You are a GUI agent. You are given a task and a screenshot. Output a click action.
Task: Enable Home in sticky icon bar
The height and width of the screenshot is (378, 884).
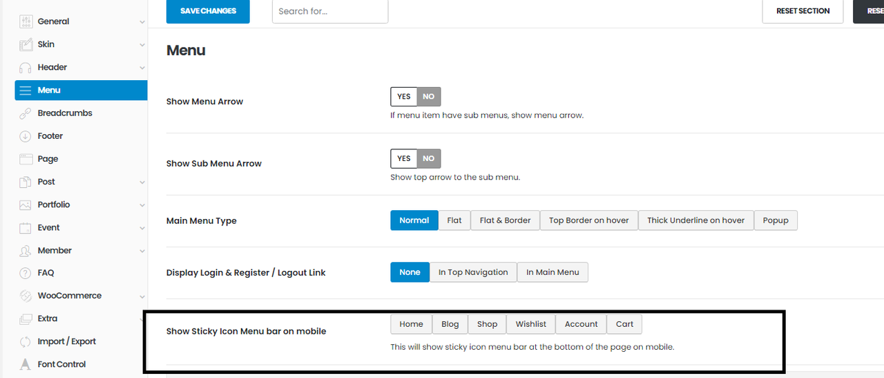[412, 324]
